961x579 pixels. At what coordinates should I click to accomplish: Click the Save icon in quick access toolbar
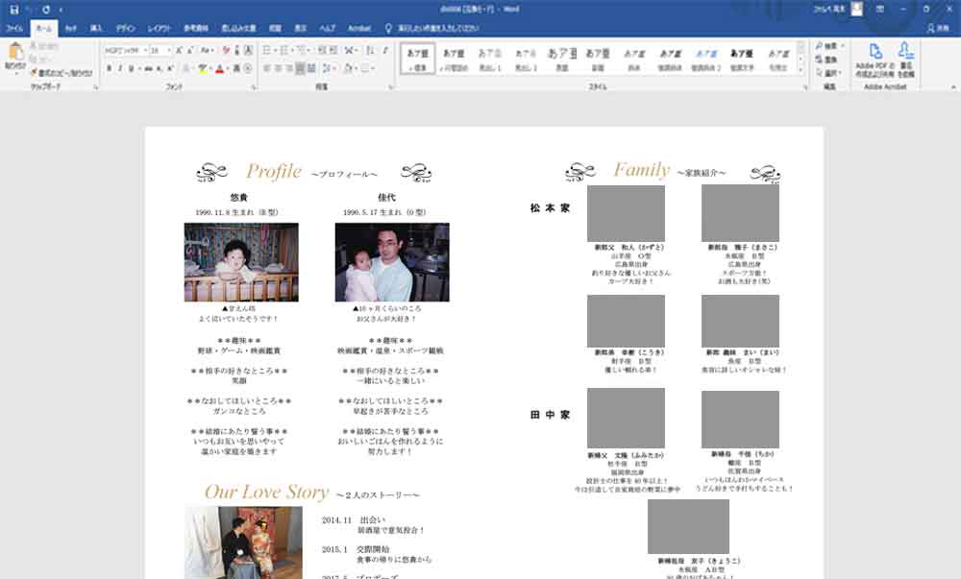(x=13, y=9)
